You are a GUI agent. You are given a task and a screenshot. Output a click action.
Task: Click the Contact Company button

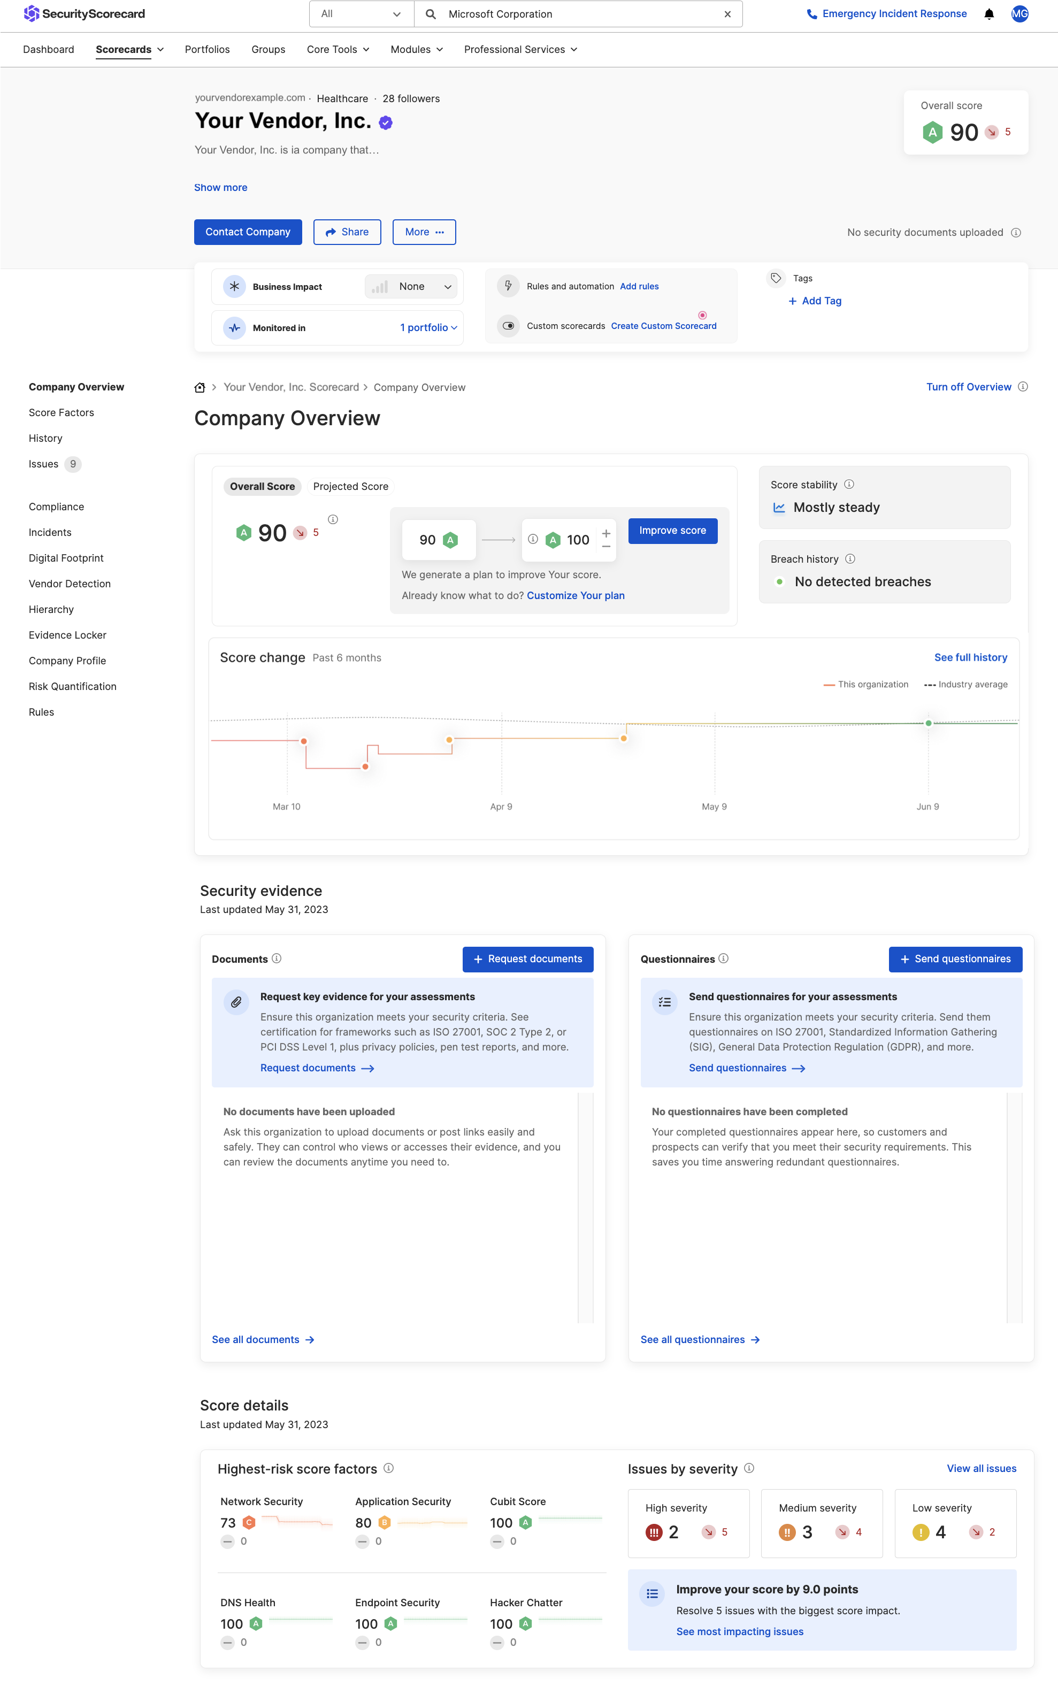click(x=248, y=232)
